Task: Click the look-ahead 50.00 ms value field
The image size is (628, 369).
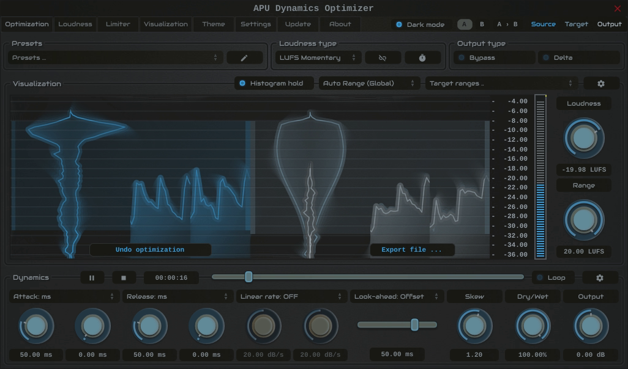Action: point(397,354)
